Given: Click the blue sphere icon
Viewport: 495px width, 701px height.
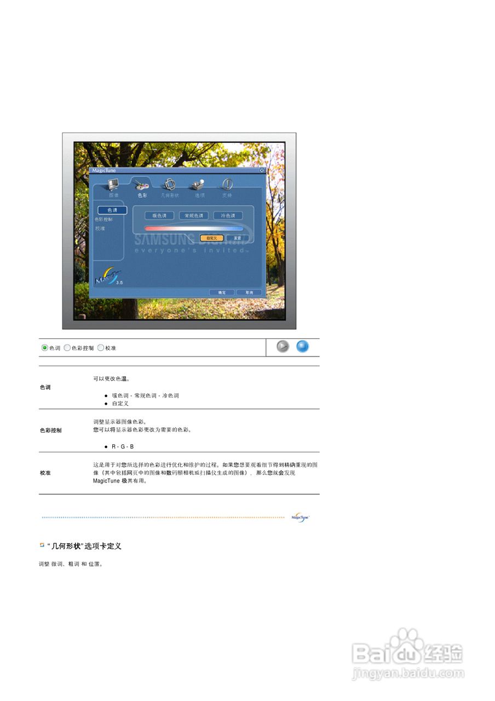Looking at the screenshot, I should point(302,347).
